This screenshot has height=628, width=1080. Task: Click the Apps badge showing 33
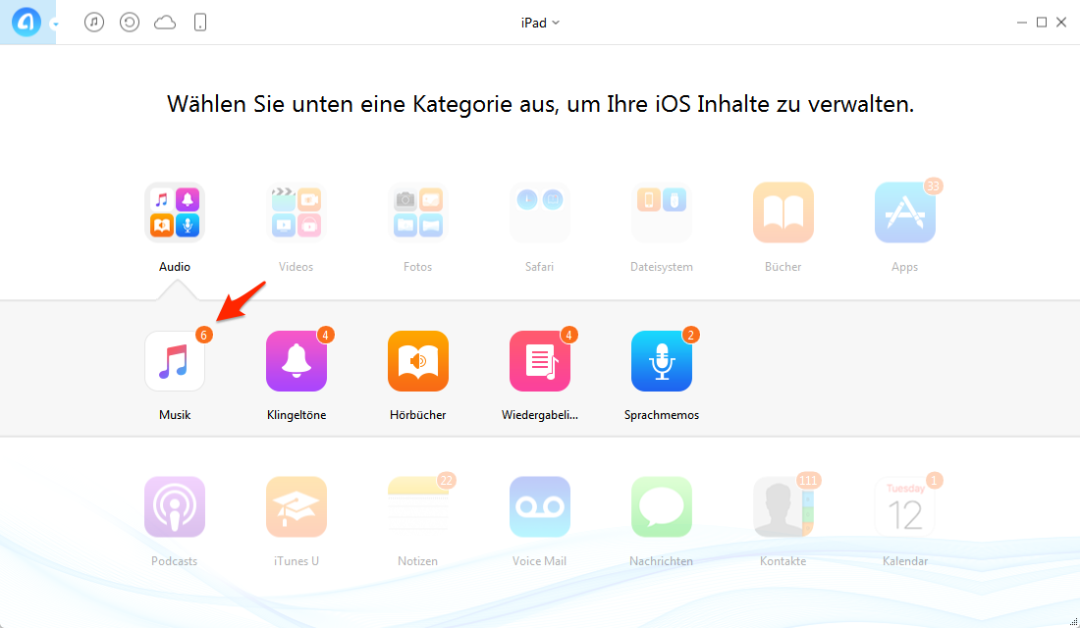pyautogui.click(x=934, y=185)
